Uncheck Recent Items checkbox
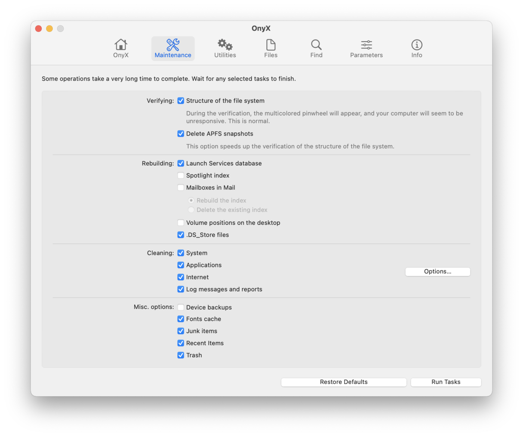 click(181, 343)
